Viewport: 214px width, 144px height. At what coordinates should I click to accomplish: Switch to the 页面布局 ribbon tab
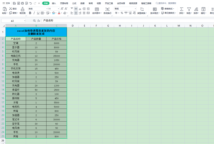[64, 3]
